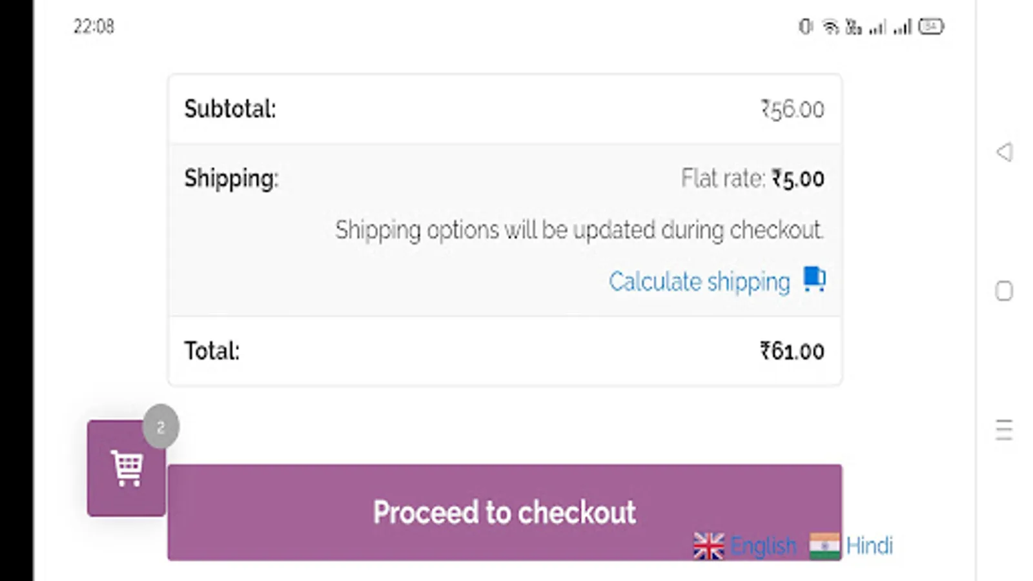Click the ₹56.00 subtotal amount
Viewport: 1033px width, 581px height.
(x=792, y=110)
